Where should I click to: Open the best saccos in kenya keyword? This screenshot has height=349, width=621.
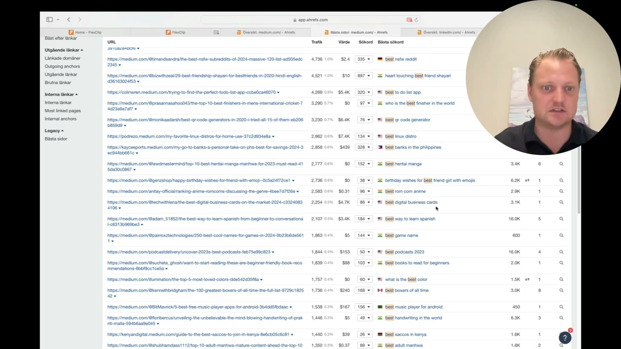[406, 334]
